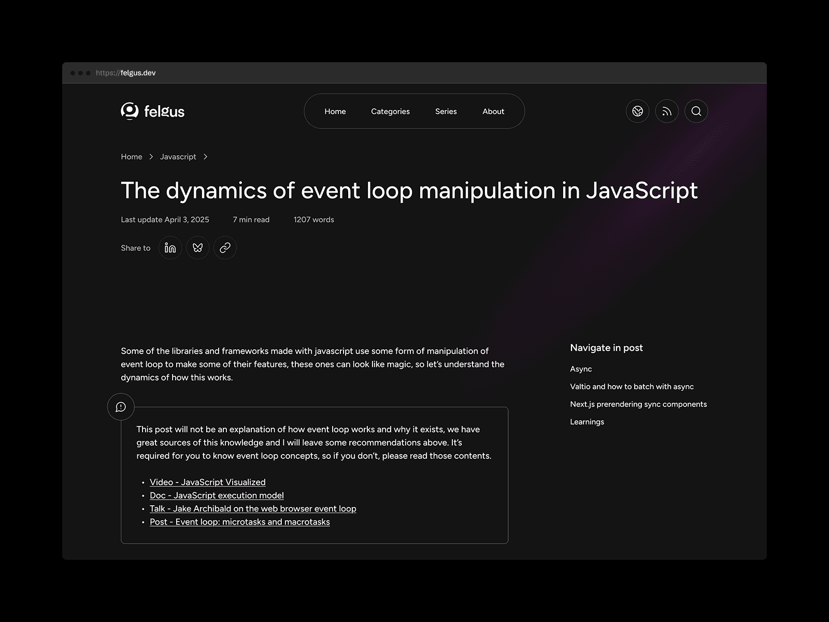Click the note callout comment icon
829x622 pixels.
121,407
